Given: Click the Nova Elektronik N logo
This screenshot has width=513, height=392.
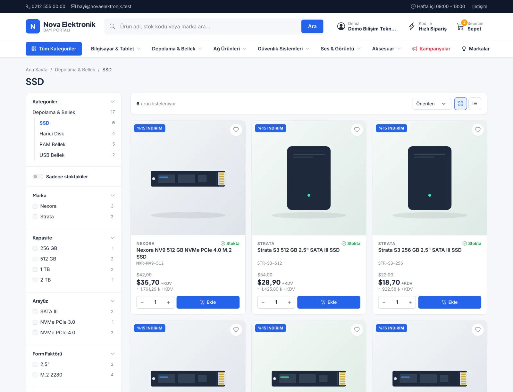Looking at the screenshot, I should coord(33,26).
